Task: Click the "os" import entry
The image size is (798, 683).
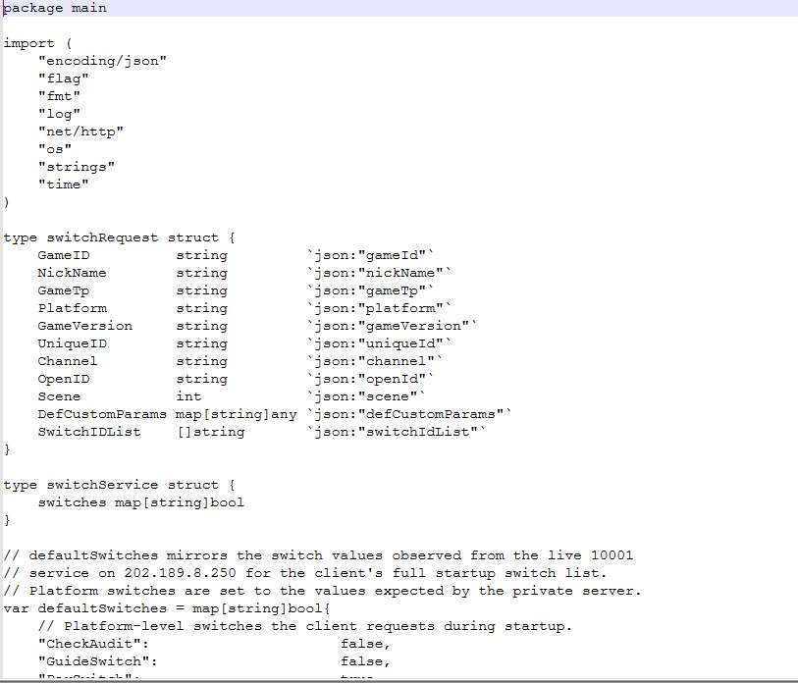Action: pyautogui.click(x=55, y=149)
